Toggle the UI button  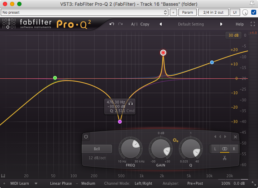click(x=235, y=12)
